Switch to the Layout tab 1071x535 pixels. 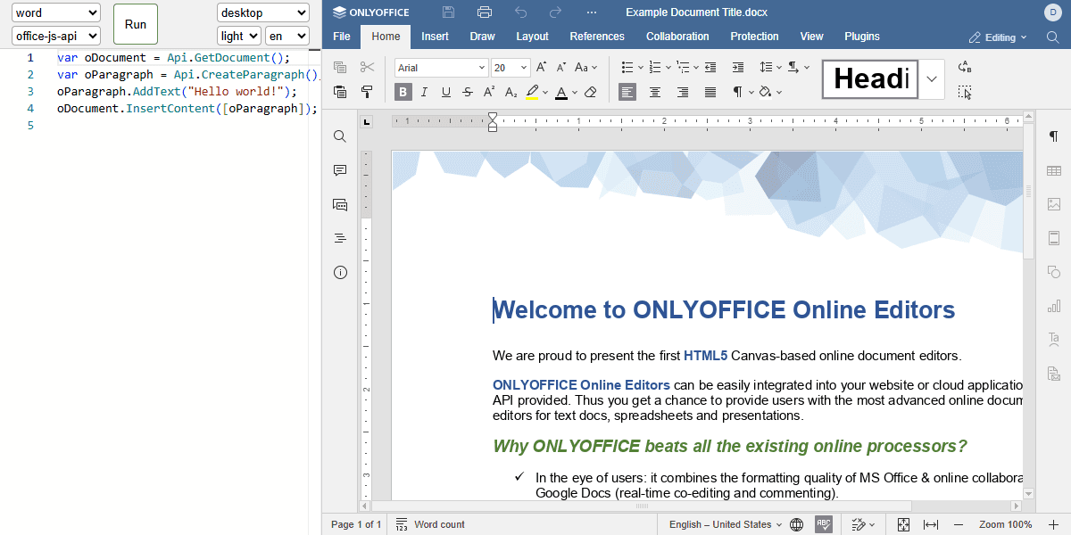click(532, 37)
